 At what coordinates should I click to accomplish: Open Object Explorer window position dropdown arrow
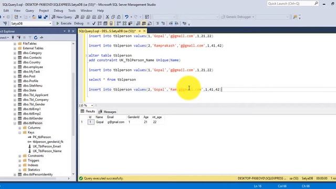[65, 31]
